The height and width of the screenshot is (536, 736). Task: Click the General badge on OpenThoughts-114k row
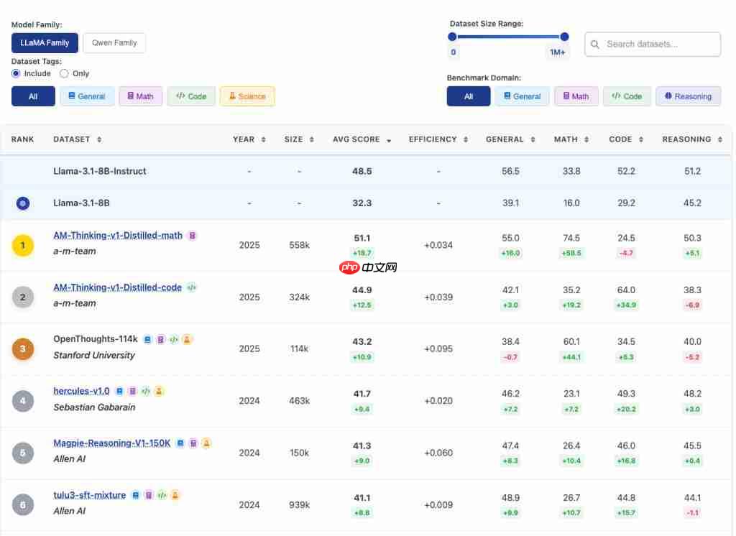tap(148, 339)
